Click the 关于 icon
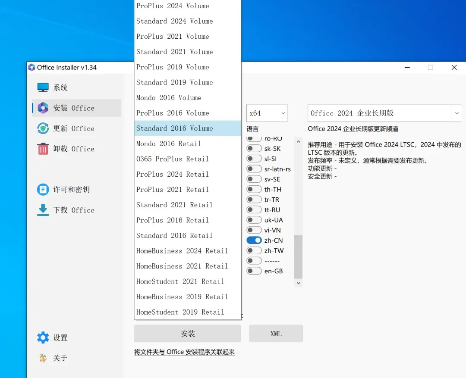The width and height of the screenshot is (466, 378). pos(43,358)
